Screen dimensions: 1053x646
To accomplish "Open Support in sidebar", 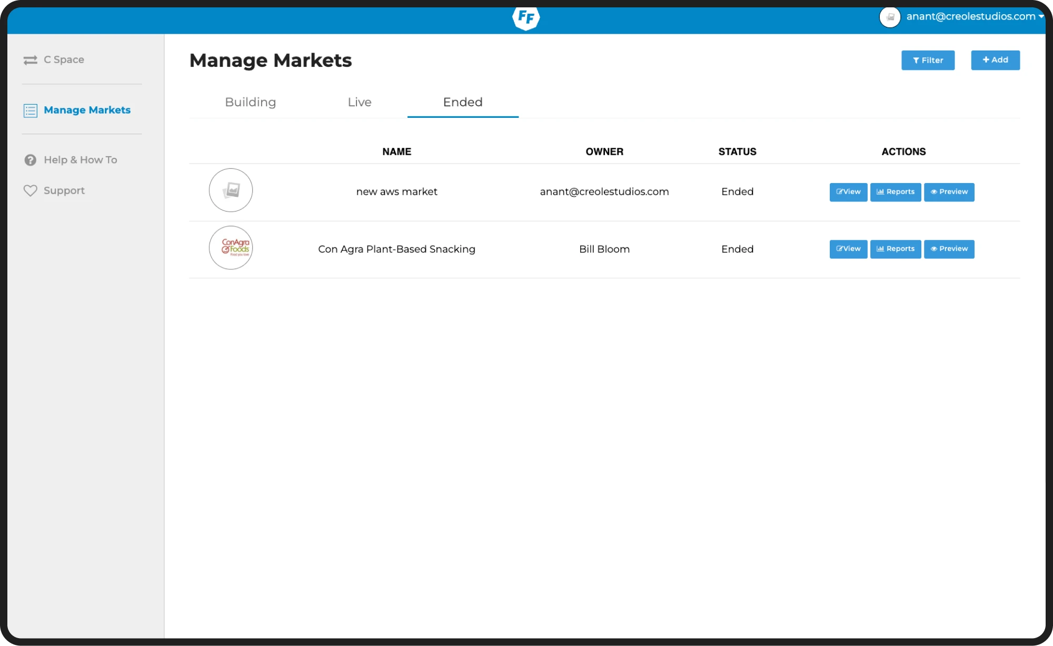I will (64, 190).
